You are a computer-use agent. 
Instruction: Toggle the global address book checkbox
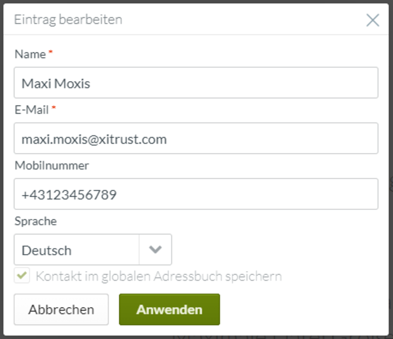click(x=22, y=276)
